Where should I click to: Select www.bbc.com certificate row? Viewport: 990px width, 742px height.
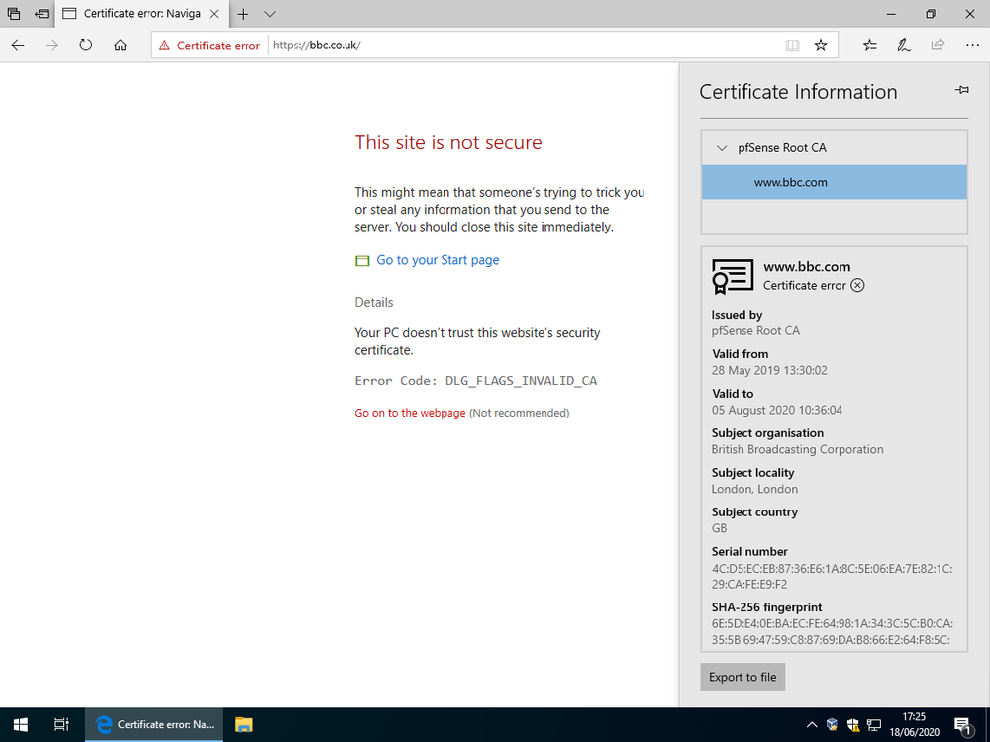tap(834, 182)
